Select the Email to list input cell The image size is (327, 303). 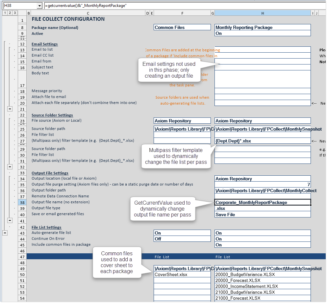point(262,50)
